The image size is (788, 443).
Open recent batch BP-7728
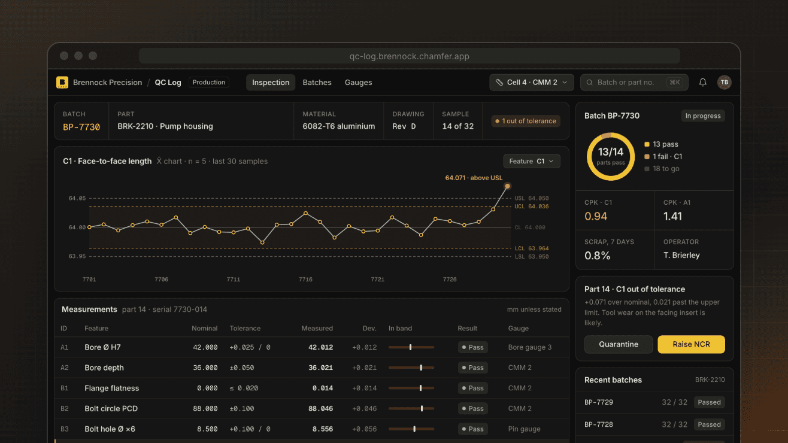(x=654, y=424)
